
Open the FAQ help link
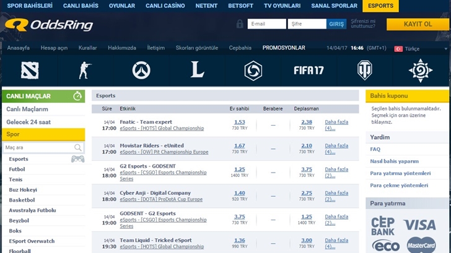[375, 149]
